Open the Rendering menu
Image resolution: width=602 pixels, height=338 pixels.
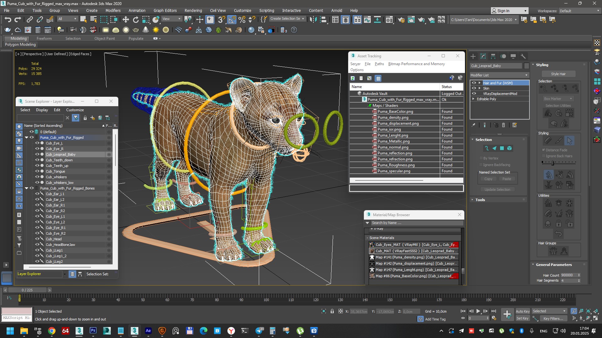point(193,10)
